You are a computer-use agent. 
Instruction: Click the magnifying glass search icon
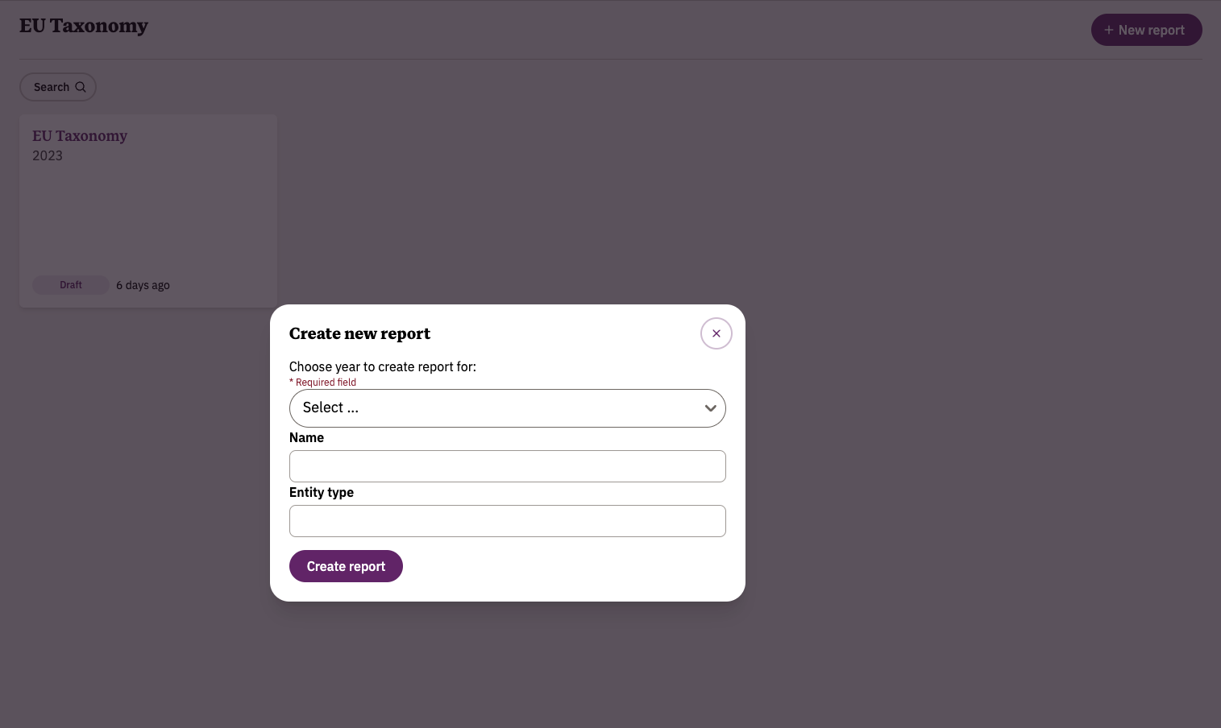coord(81,87)
